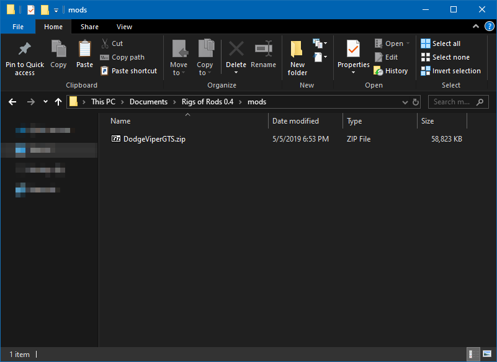Open the File History option
This screenshot has height=362, width=497.
point(391,71)
